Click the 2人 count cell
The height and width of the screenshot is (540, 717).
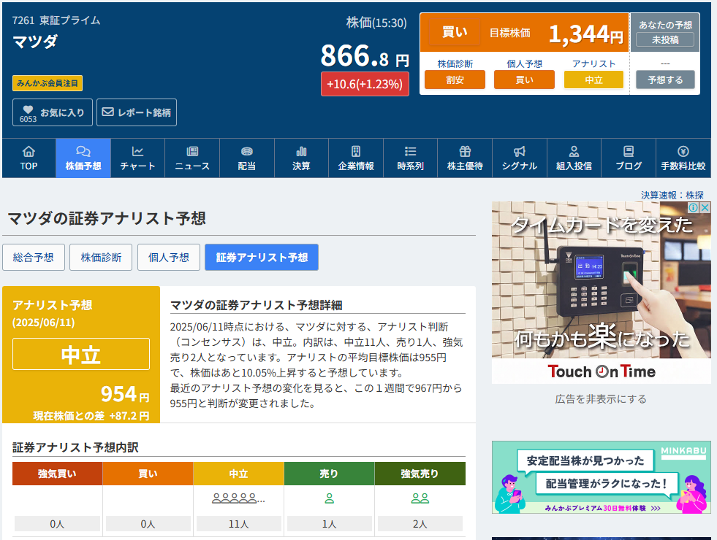(x=420, y=523)
